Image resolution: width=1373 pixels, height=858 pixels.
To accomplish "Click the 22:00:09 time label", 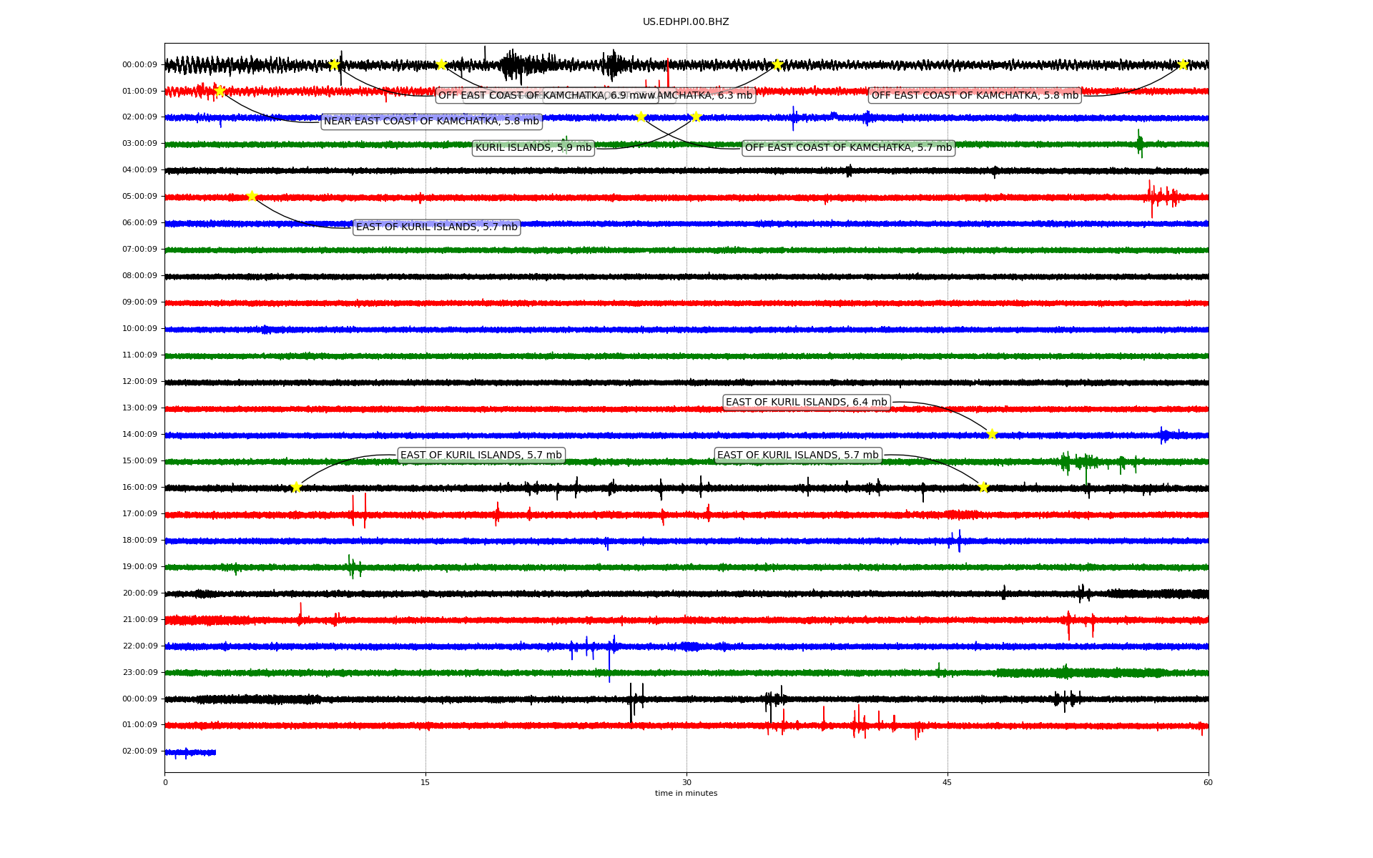I will [139, 646].
